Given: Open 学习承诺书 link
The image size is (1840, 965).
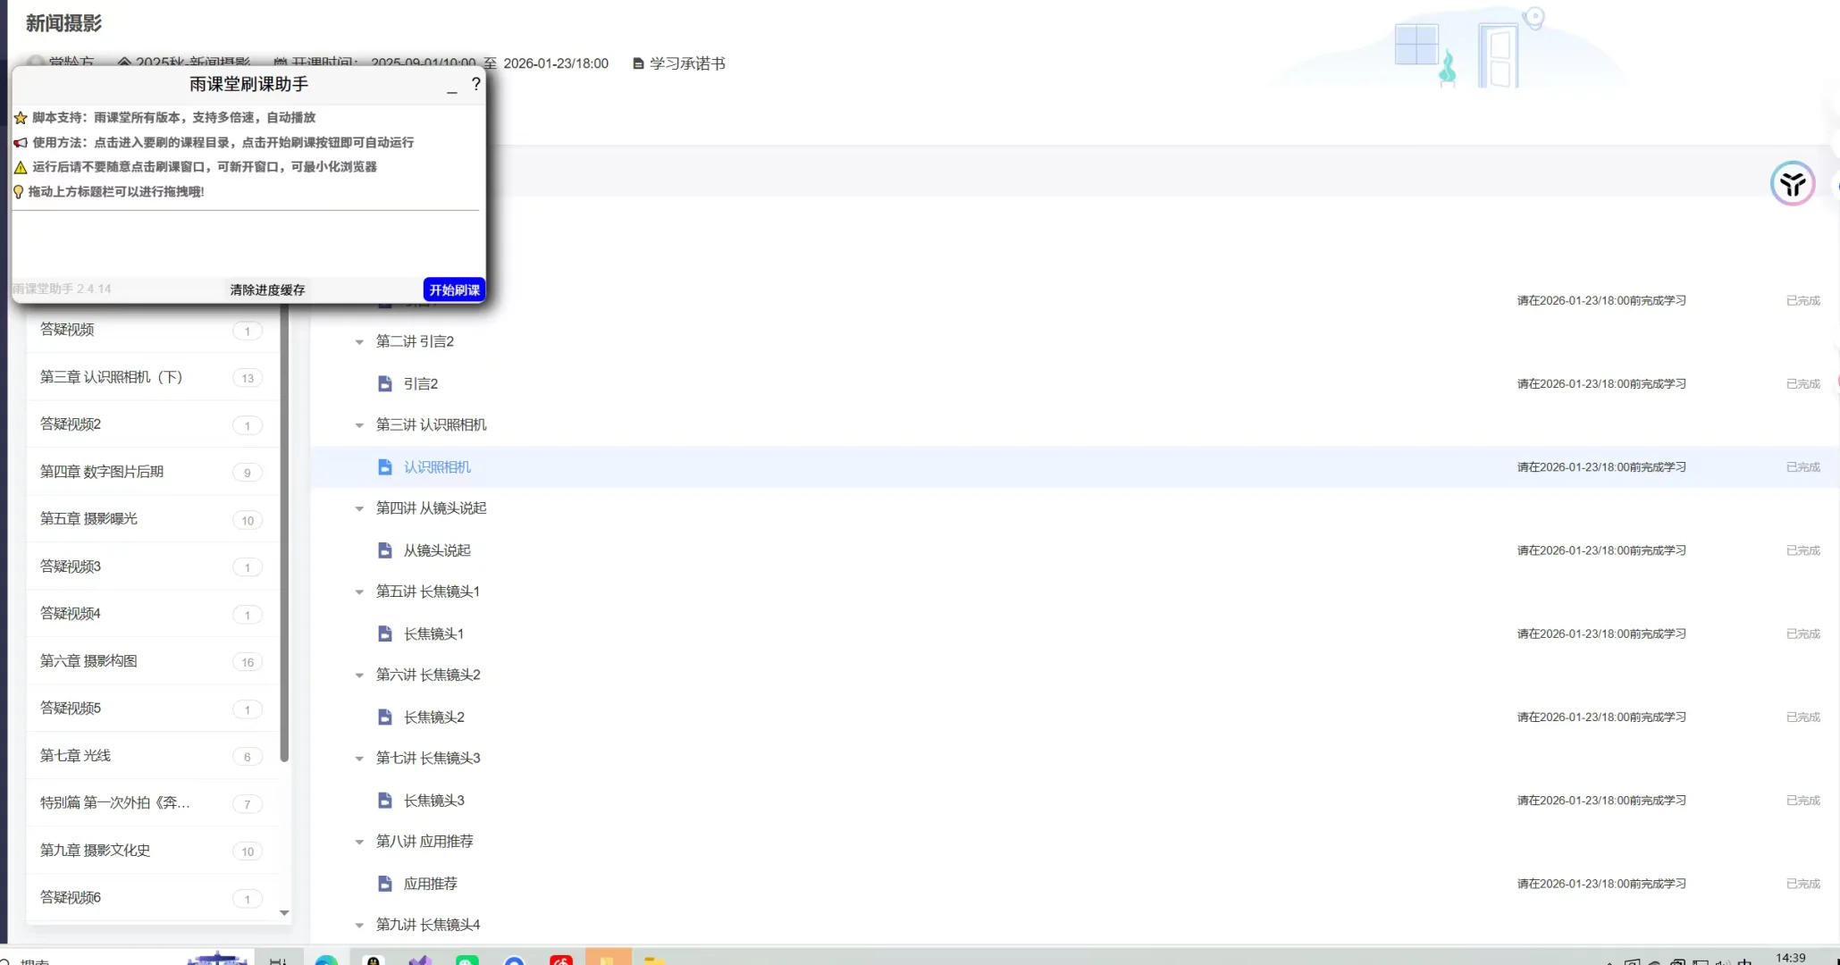Looking at the screenshot, I should click(686, 63).
